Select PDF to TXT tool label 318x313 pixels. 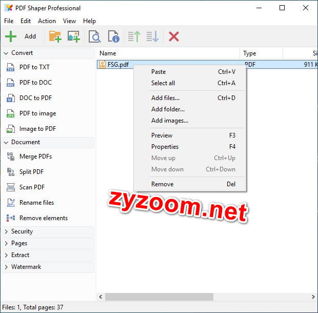(34, 67)
